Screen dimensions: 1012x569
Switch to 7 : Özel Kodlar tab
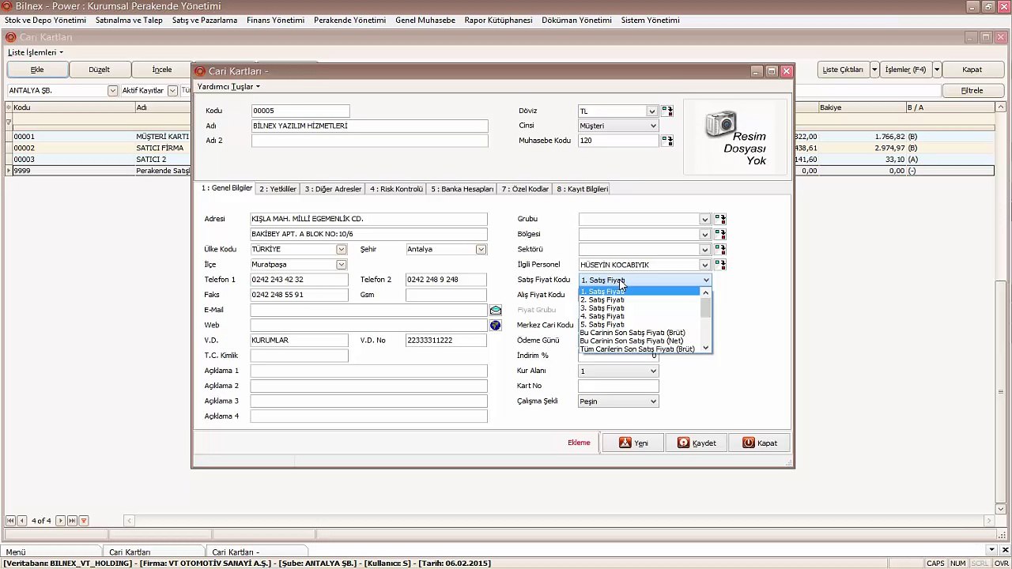tap(525, 189)
